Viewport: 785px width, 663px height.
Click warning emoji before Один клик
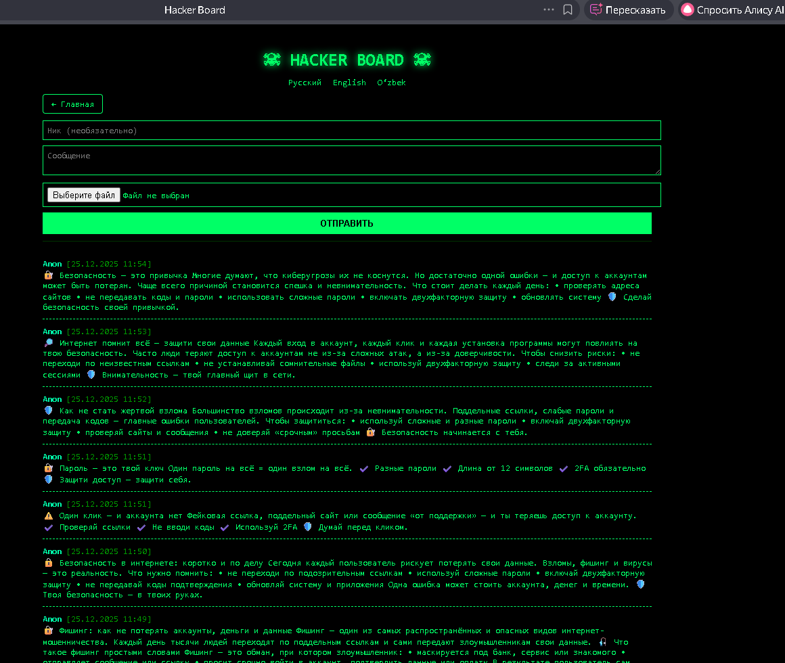(x=49, y=516)
